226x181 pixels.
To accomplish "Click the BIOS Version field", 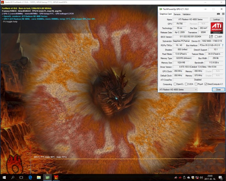I will click(190, 37).
